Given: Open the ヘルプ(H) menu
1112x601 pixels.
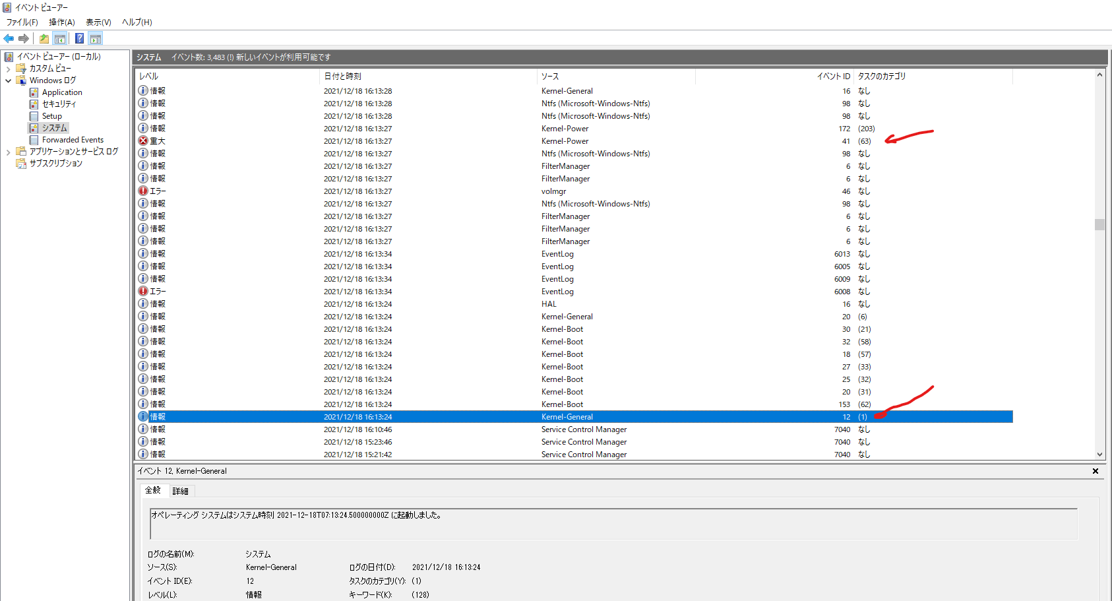Looking at the screenshot, I should coord(137,22).
